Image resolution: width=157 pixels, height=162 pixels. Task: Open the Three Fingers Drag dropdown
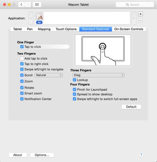click(x=98, y=75)
